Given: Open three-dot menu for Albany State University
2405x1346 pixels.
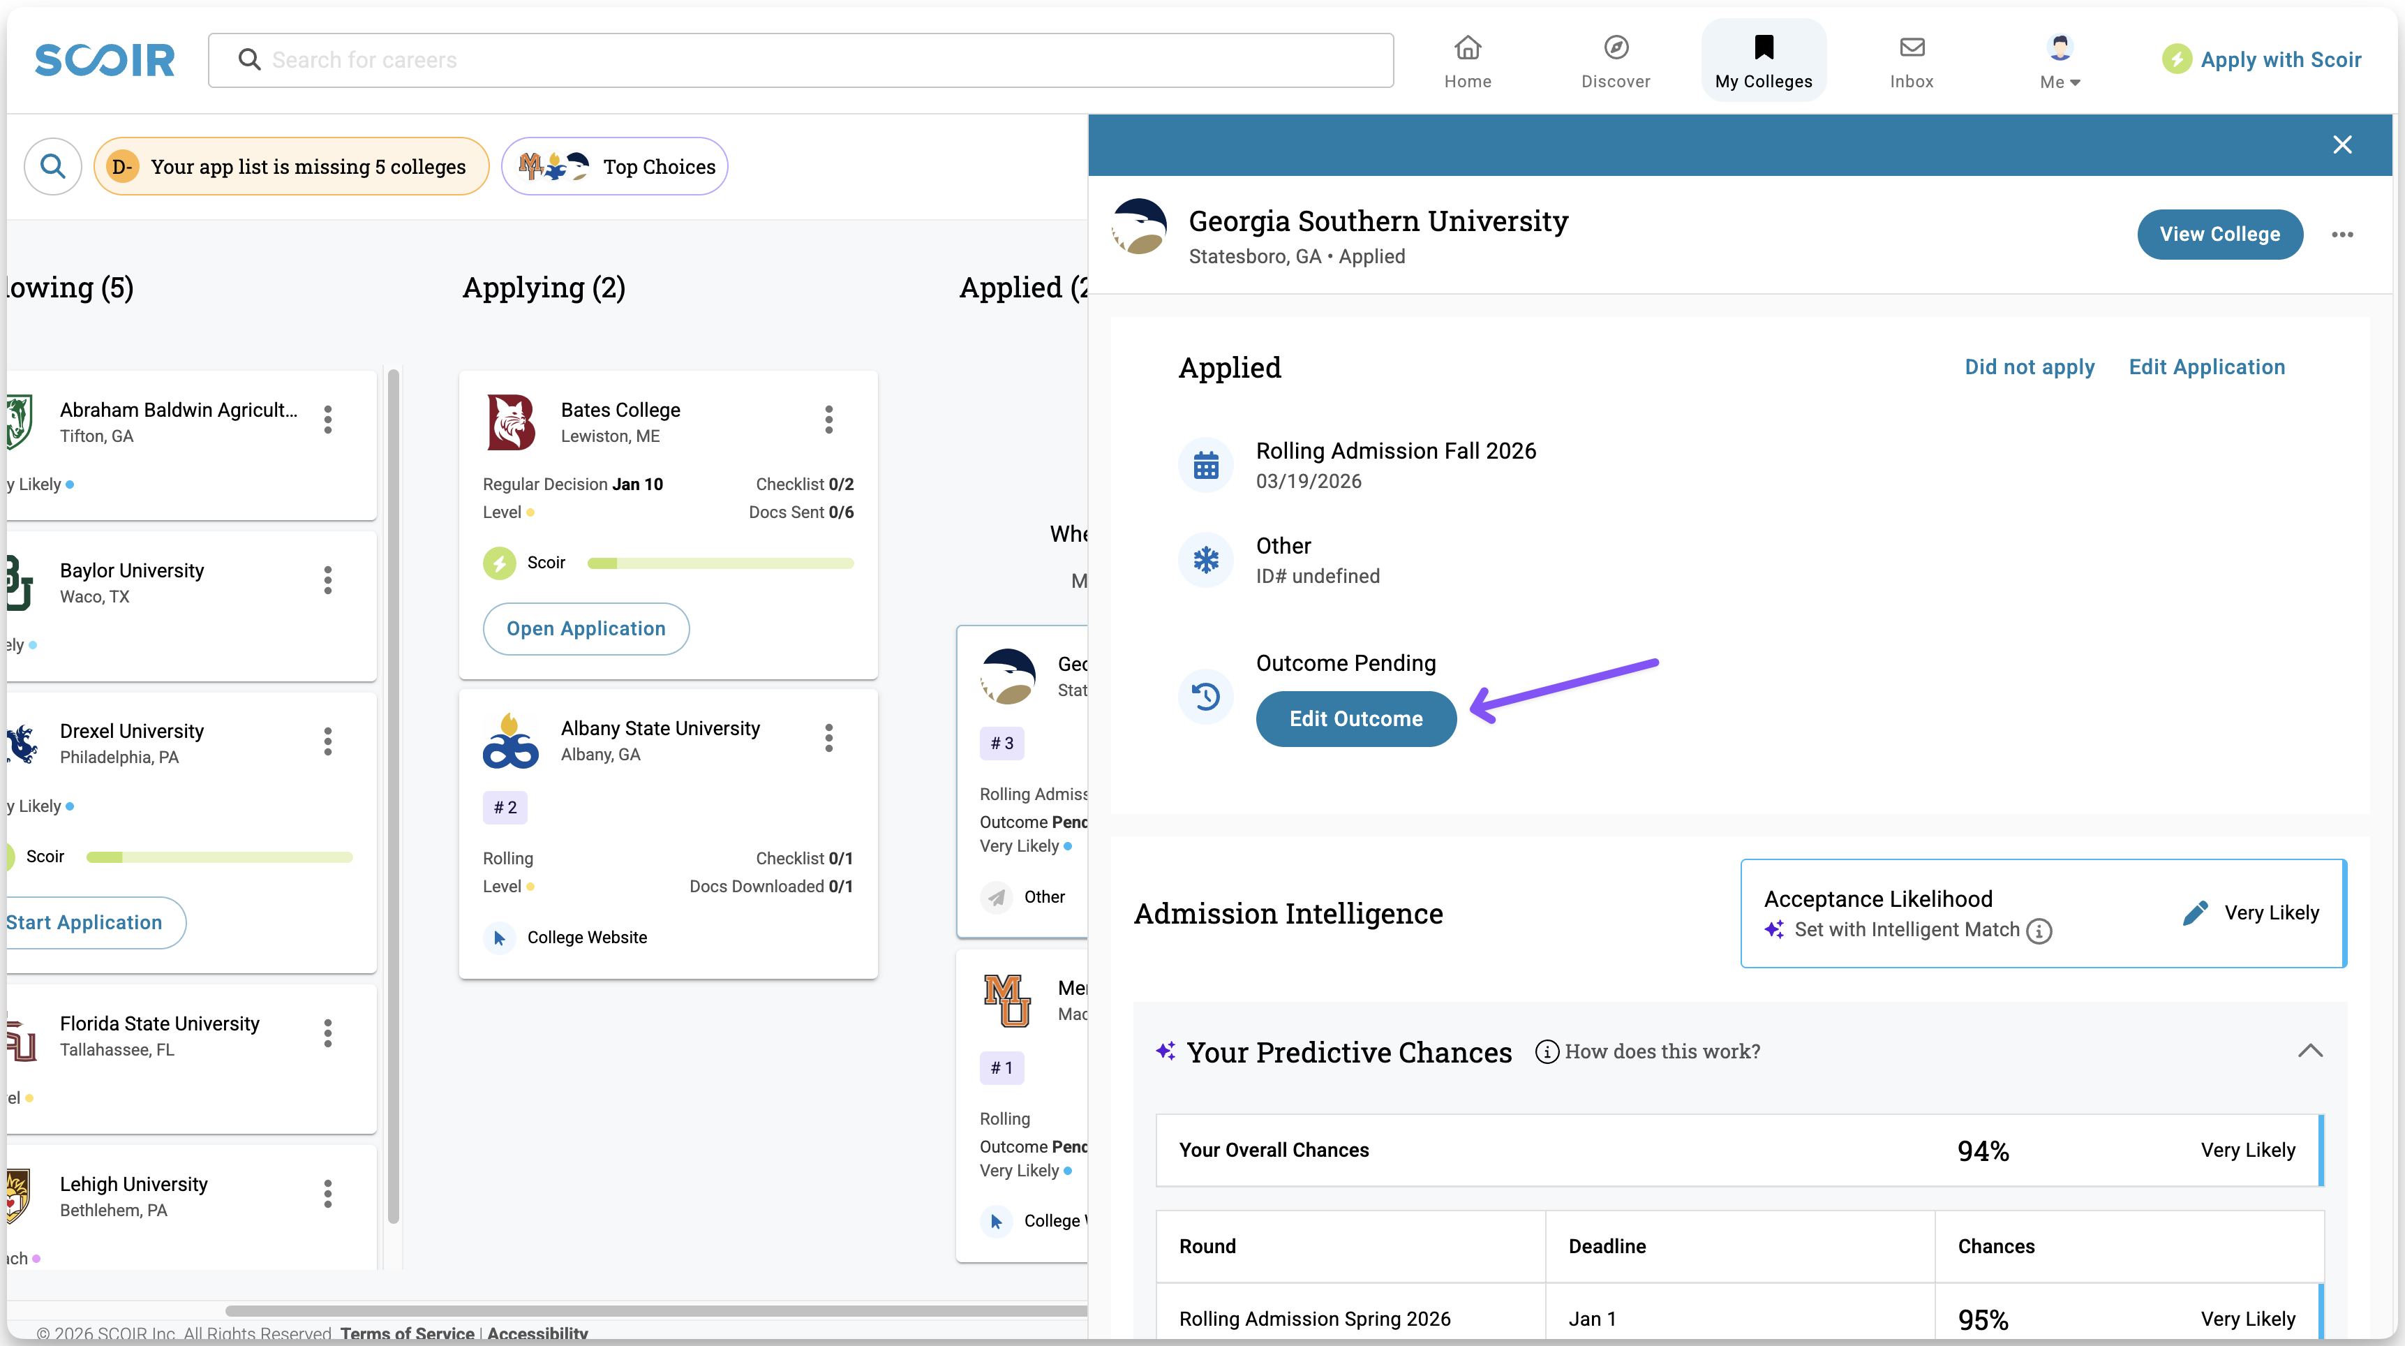Looking at the screenshot, I should tap(828, 738).
